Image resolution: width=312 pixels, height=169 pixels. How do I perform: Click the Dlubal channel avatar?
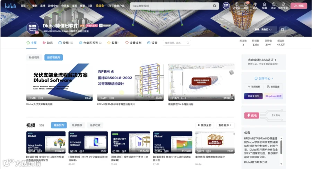pos(33,28)
